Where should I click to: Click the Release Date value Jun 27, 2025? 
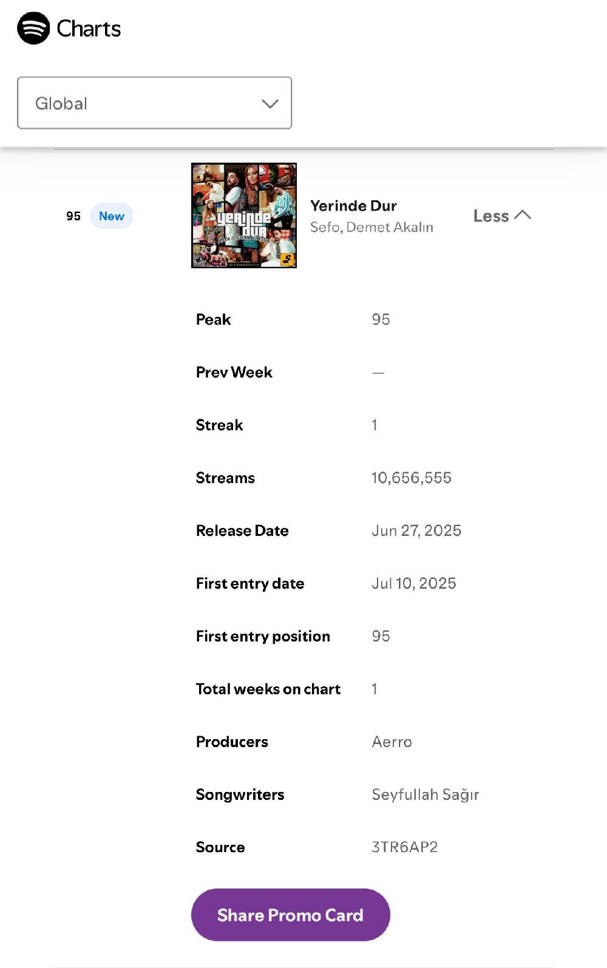pos(416,530)
